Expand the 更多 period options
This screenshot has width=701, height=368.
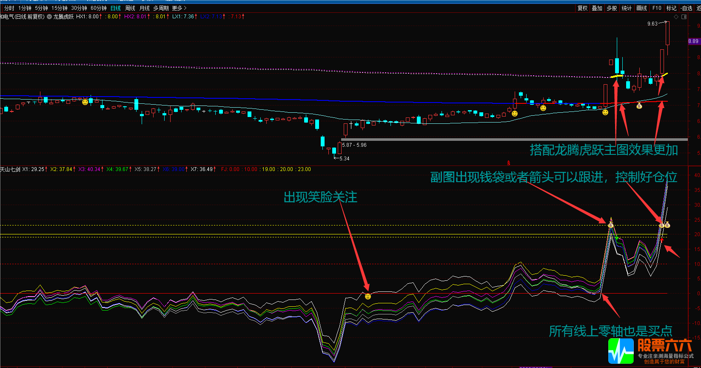(x=179, y=8)
